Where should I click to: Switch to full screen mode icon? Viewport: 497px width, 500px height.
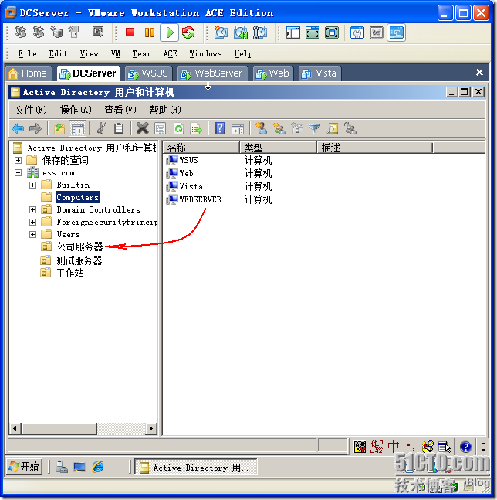click(313, 32)
